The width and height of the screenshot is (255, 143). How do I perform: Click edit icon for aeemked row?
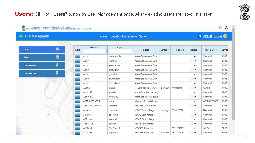coord(78,110)
